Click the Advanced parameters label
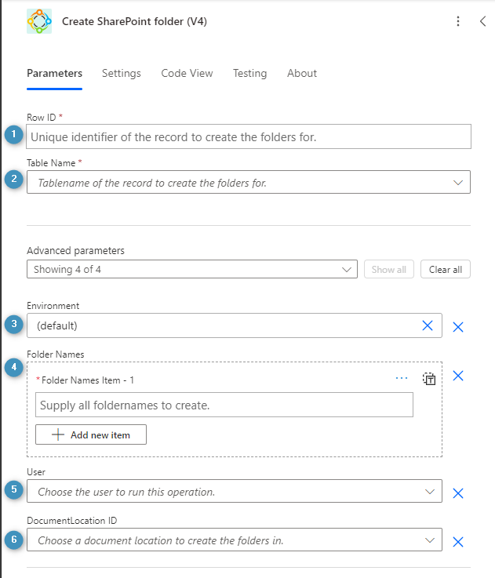 (75, 251)
